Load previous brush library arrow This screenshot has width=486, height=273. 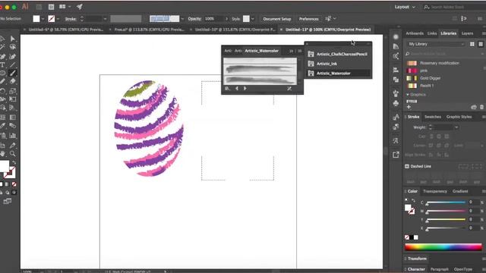point(237,89)
